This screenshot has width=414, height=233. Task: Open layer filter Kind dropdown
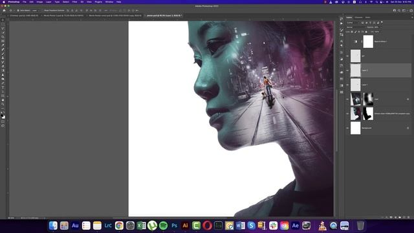353,23
